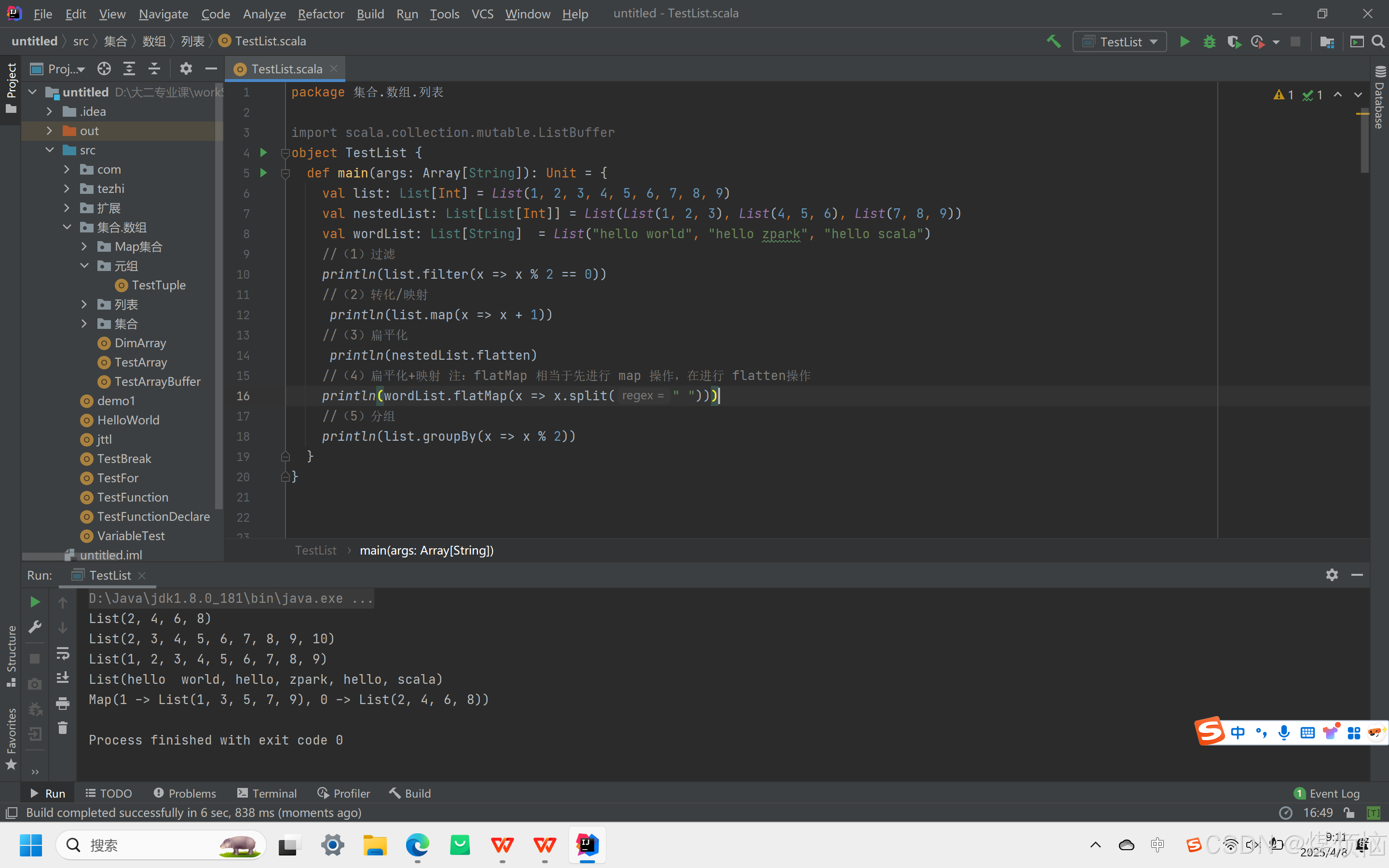Viewport: 1389px width, 868px height.
Task: Click Select Opened File target icon
Action: click(x=104, y=69)
